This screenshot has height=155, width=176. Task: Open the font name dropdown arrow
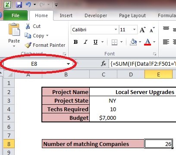click(x=116, y=30)
